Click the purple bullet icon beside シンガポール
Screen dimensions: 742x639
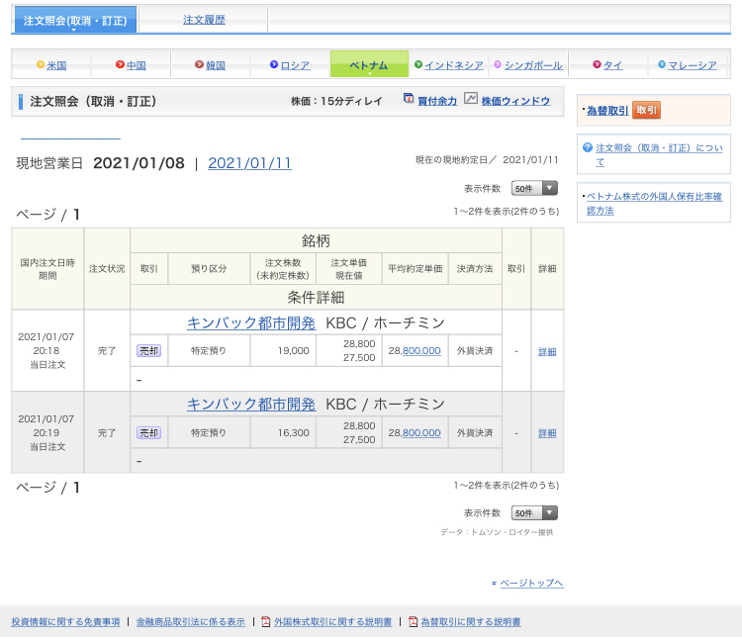[498, 64]
